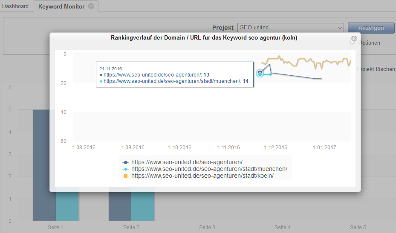Toggle seo-agenturen/ series in chart legend

pos(187,162)
